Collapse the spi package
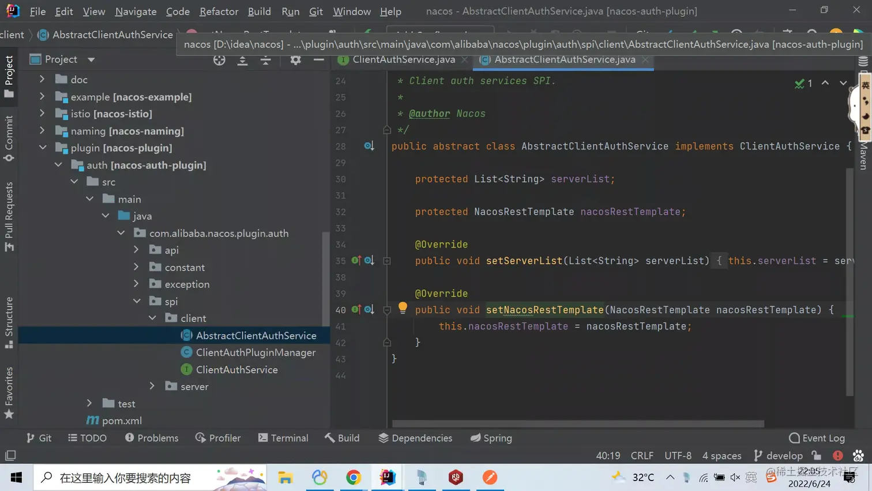872x491 pixels. (x=137, y=301)
